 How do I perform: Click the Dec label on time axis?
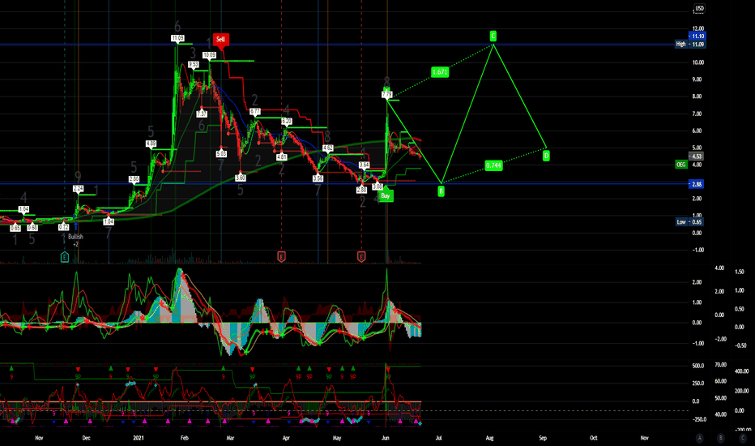pyautogui.click(x=86, y=438)
